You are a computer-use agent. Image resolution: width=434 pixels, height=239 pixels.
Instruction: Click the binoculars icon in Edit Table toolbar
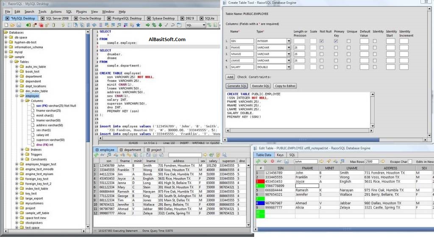[279, 161]
